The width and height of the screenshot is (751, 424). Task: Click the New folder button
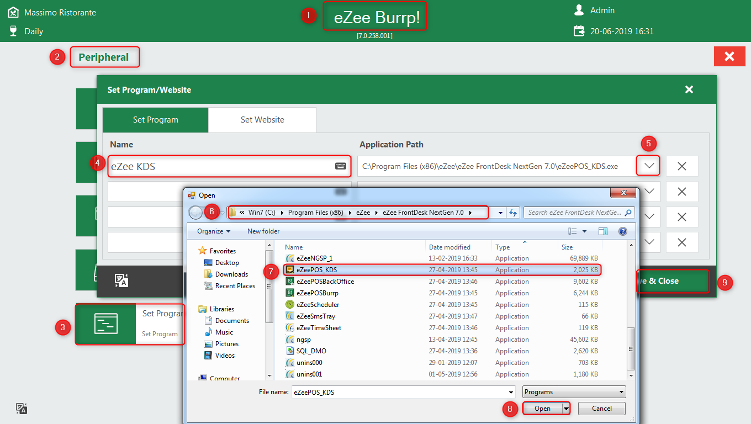coord(263,231)
